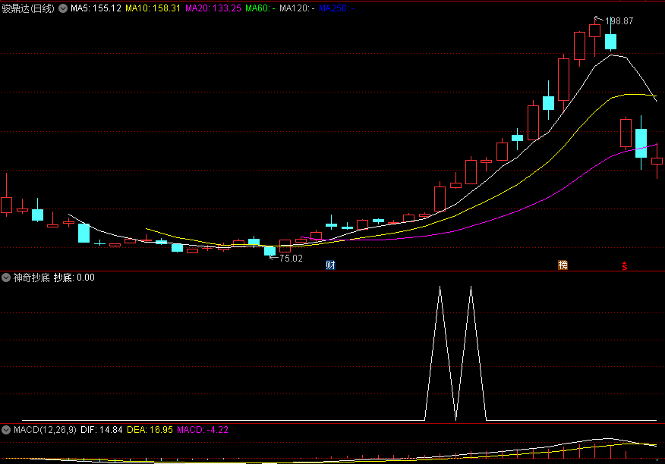Click the 骏鼎达(日线) stock title
The height and width of the screenshot is (464, 665).
tap(28, 8)
